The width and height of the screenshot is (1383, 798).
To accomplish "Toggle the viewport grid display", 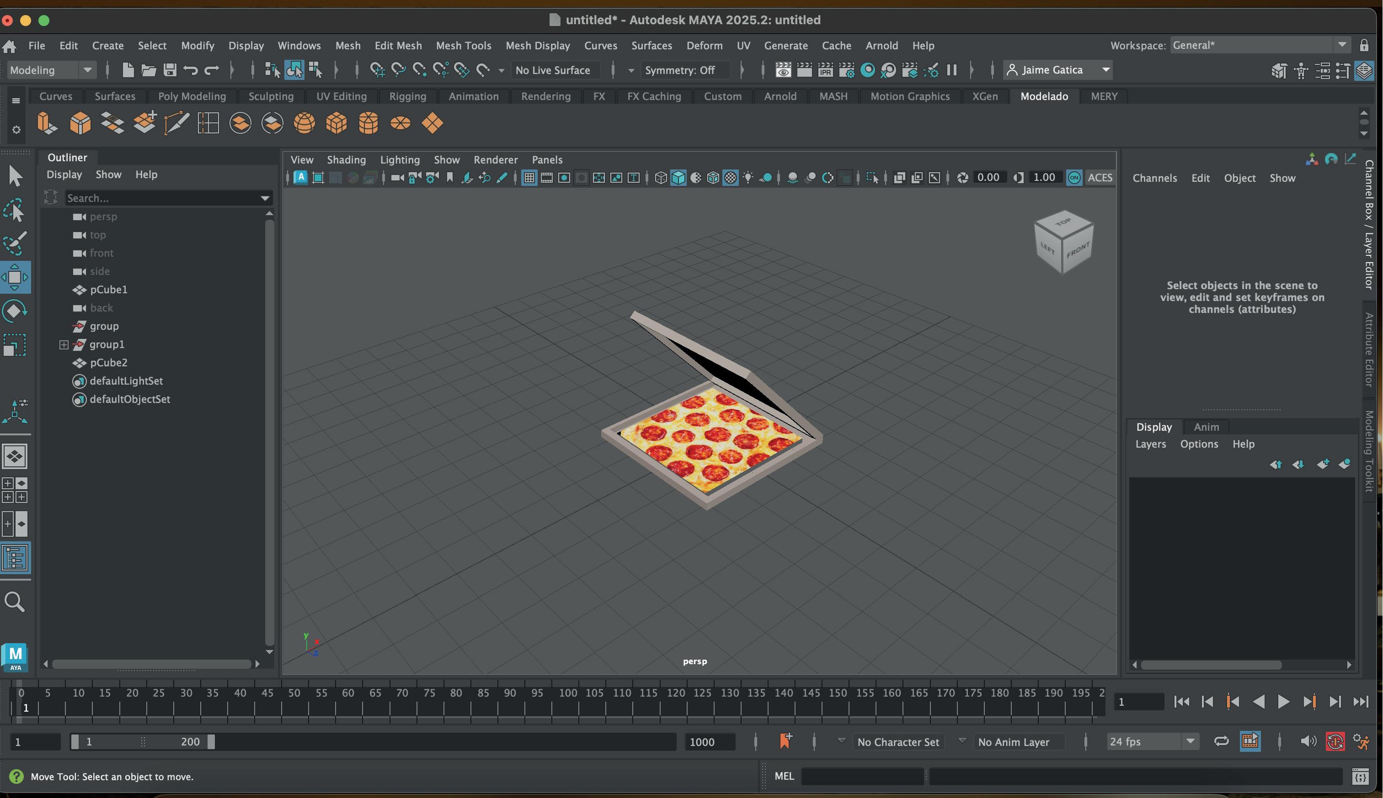I will pos(529,178).
